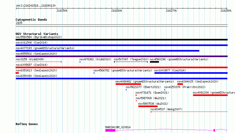The height and width of the screenshot is (133, 235).
Task: Click the black bracket line of nsv507067
Action: (131, 62)
